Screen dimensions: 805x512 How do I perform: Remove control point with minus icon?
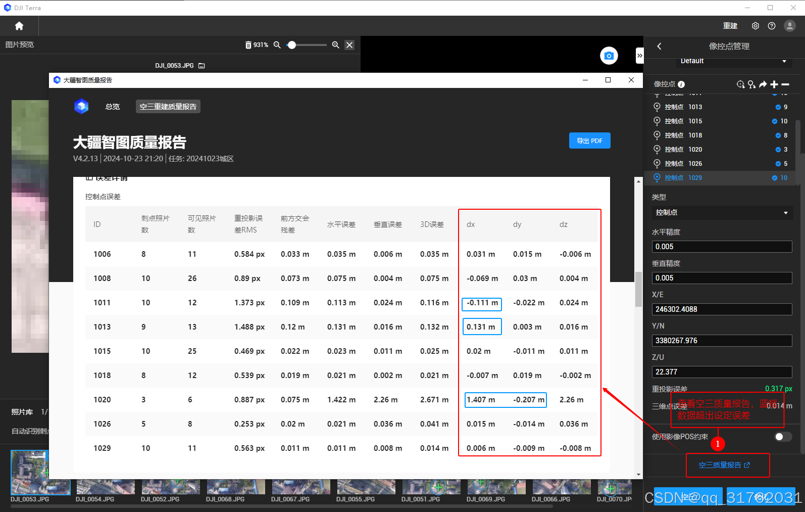point(785,84)
